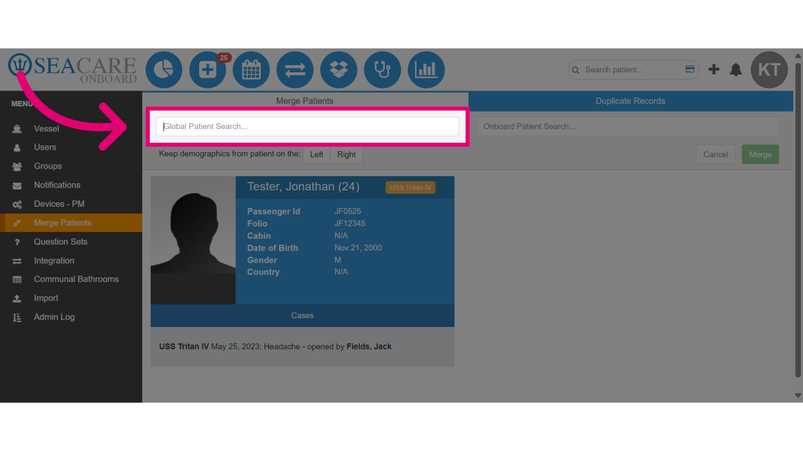Click Folio value JF12345

350,223
